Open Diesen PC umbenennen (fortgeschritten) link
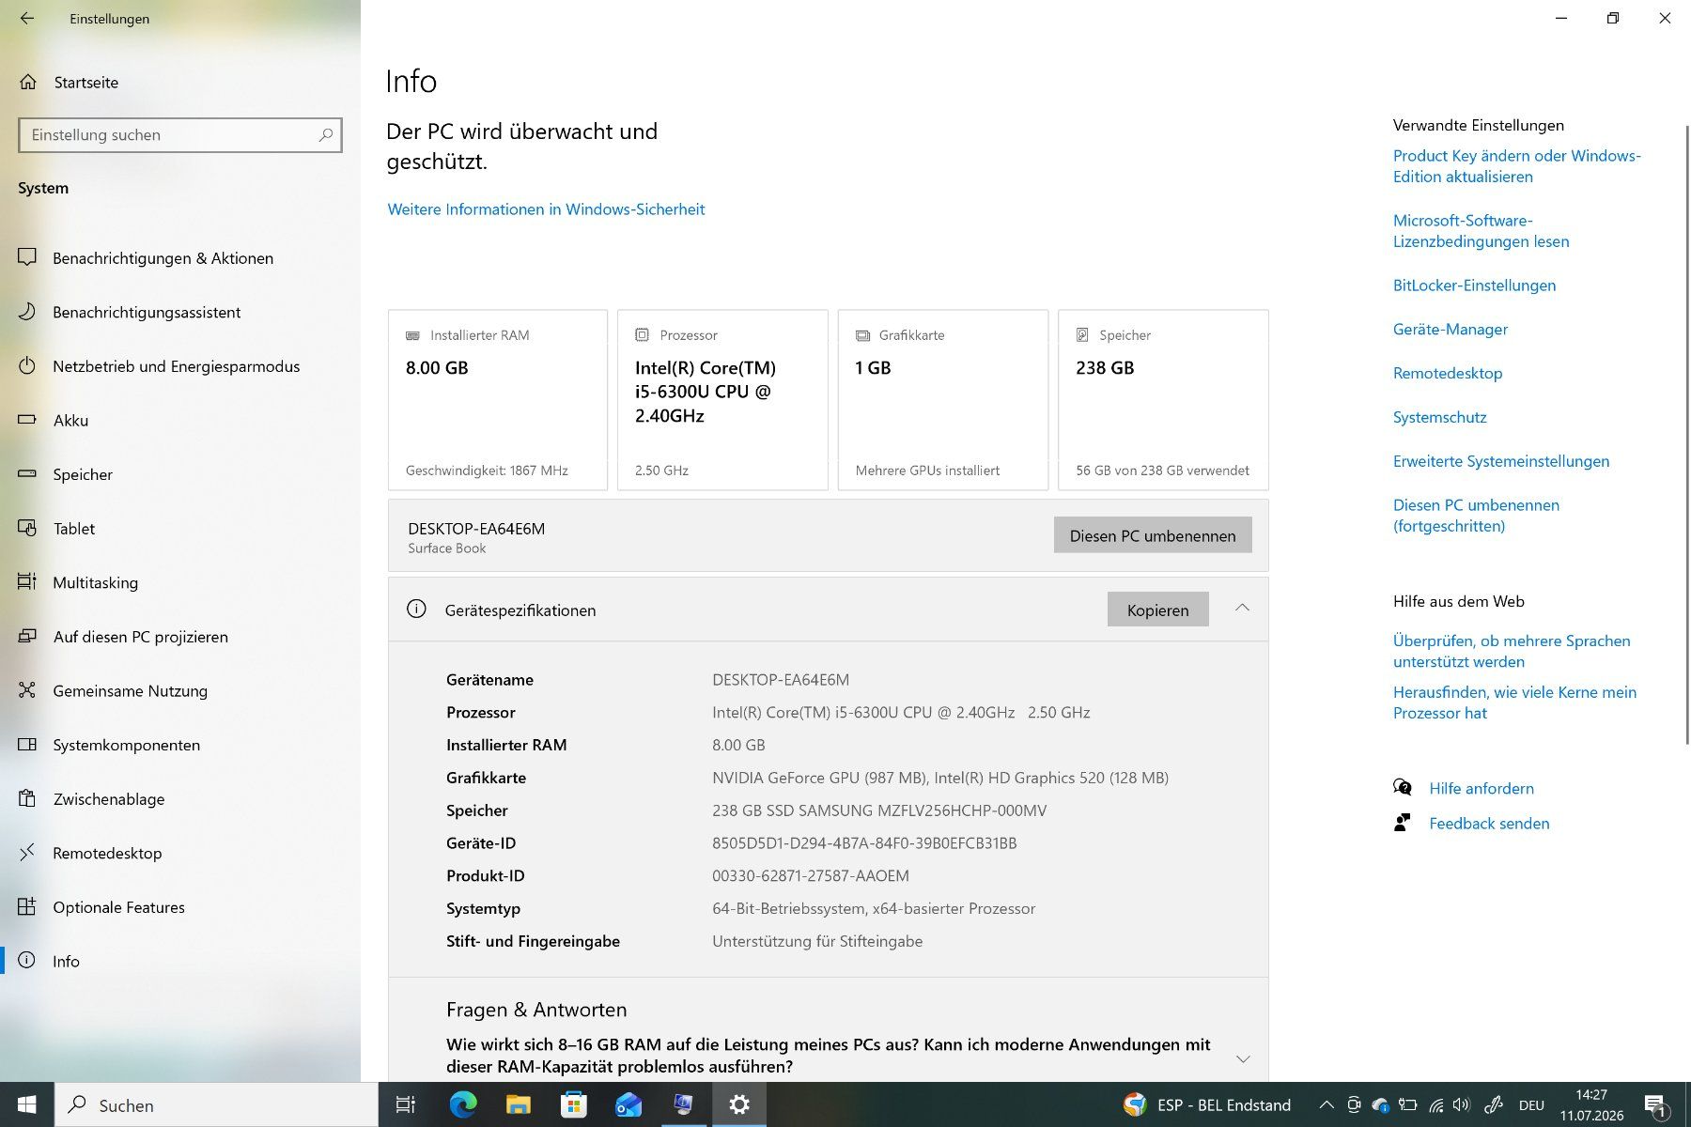1691x1127 pixels. [1476, 516]
